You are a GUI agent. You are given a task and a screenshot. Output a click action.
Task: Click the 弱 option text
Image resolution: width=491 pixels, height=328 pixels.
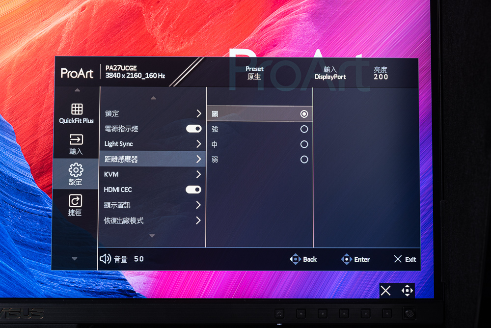[x=215, y=160]
